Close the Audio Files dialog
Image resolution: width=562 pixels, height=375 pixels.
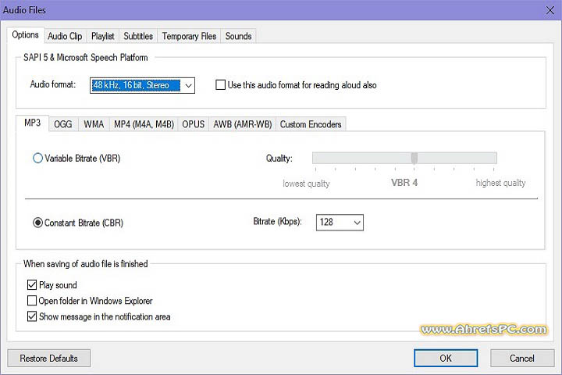tap(550, 10)
